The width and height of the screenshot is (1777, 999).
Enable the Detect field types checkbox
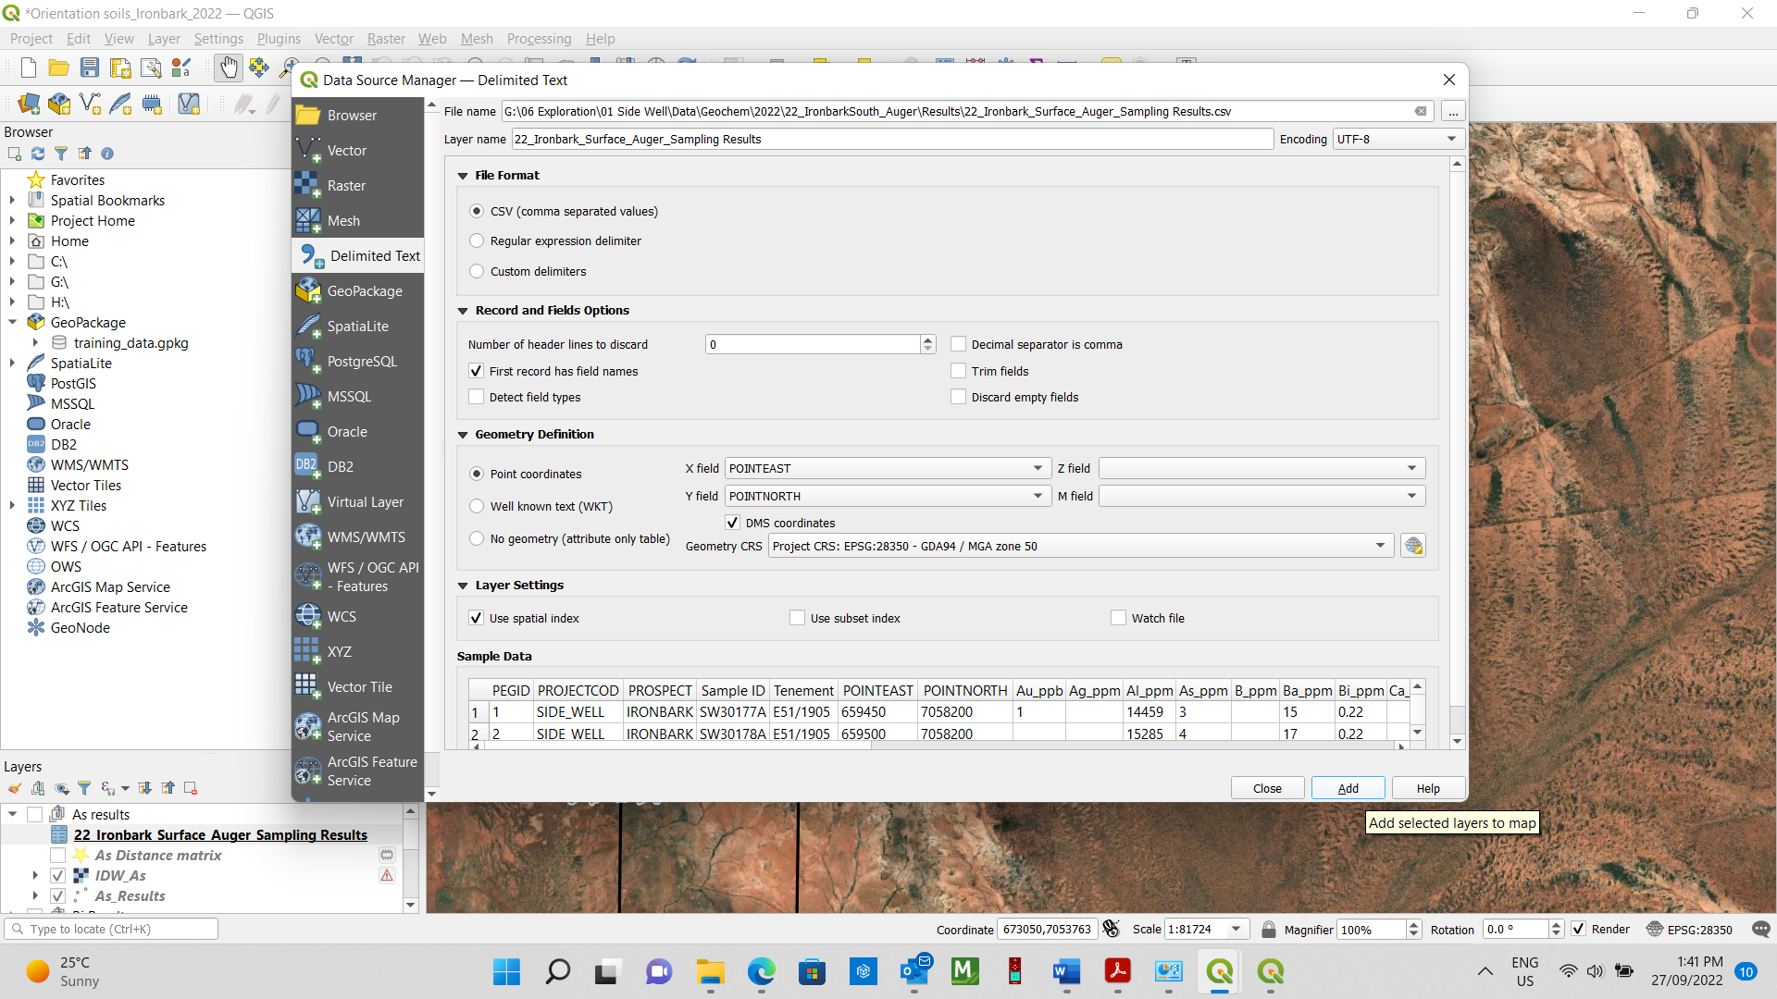click(477, 397)
